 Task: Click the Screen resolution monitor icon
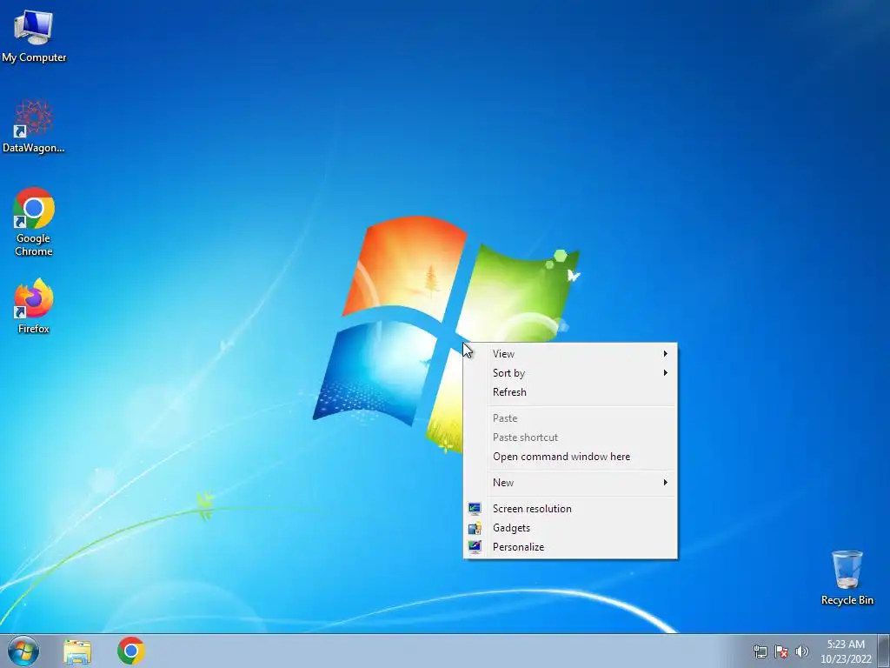(475, 508)
